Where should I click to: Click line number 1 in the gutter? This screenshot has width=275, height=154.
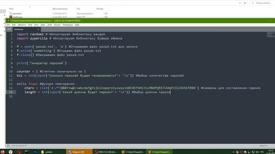tap(12, 34)
